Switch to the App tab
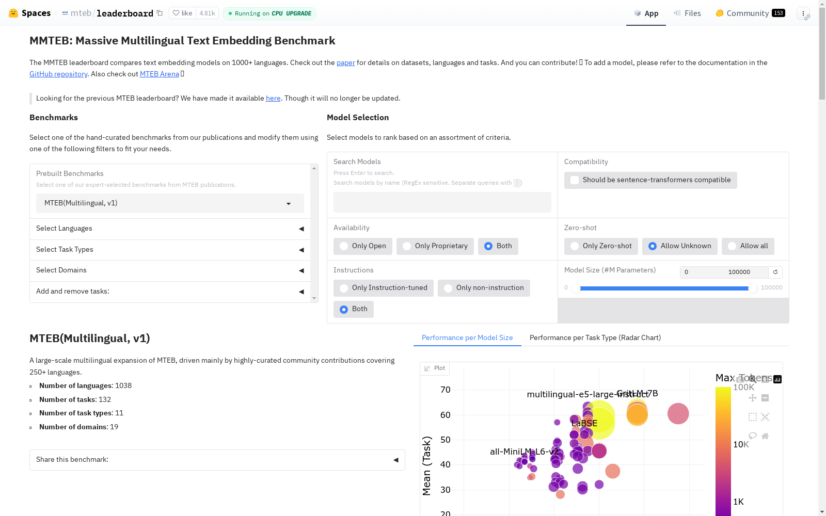Viewport: 826px width, 516px height. click(x=646, y=13)
